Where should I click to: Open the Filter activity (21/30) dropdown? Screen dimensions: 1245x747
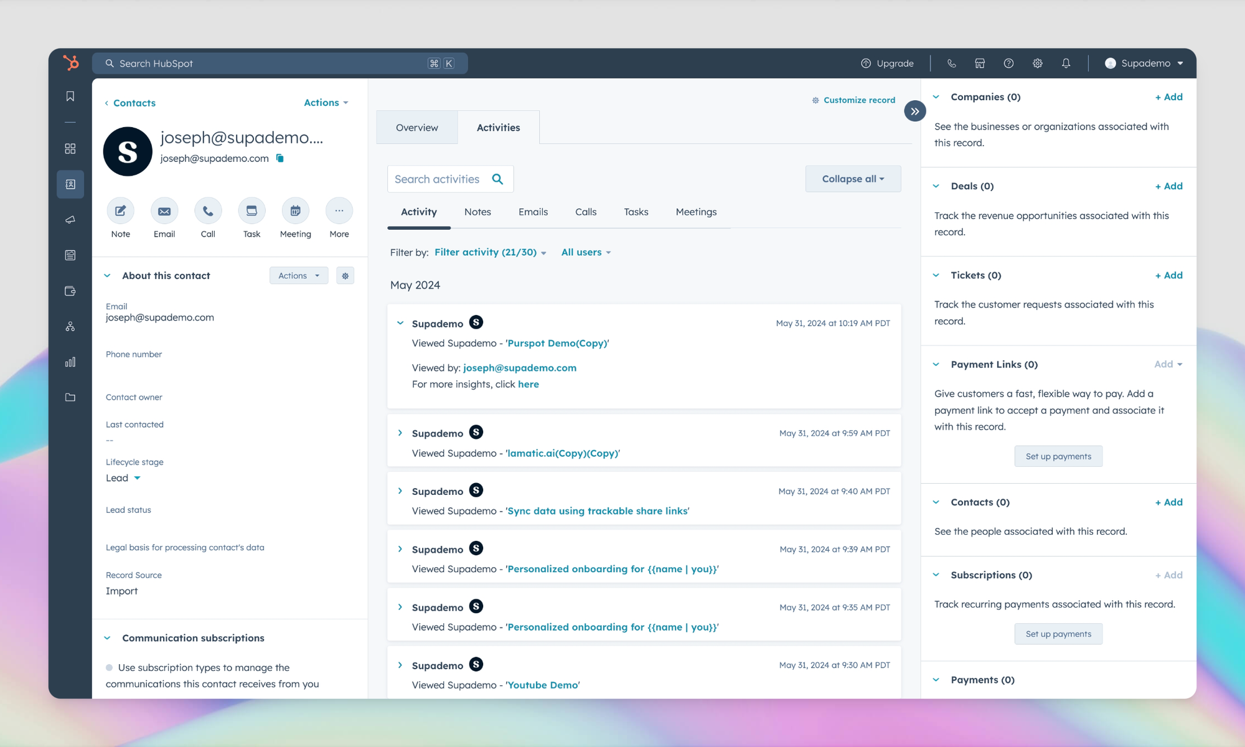[491, 252]
